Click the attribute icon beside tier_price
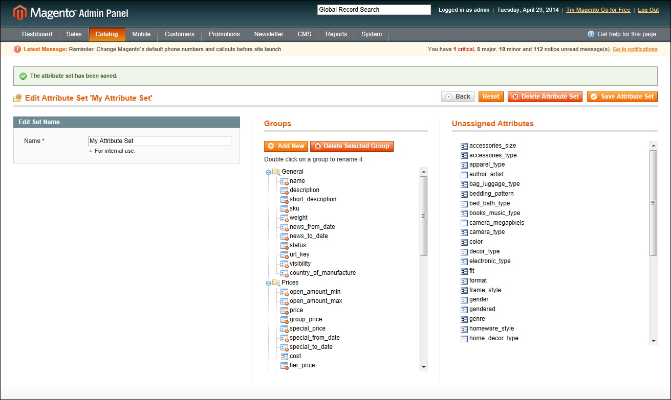The image size is (671, 400). tap(285, 366)
